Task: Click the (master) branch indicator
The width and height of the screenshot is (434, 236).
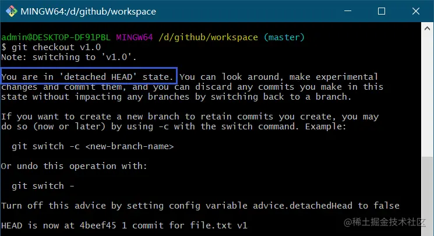Action: click(x=284, y=37)
